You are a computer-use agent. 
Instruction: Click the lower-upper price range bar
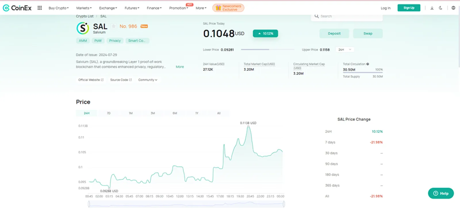(x=268, y=50)
